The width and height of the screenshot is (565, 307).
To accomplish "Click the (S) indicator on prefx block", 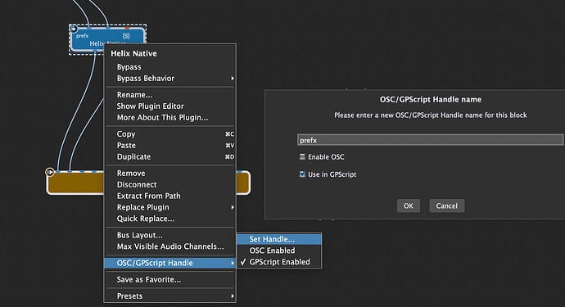I will pyautogui.click(x=126, y=36).
